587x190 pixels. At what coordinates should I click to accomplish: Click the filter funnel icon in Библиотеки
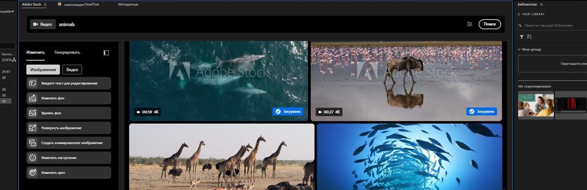pyautogui.click(x=521, y=37)
